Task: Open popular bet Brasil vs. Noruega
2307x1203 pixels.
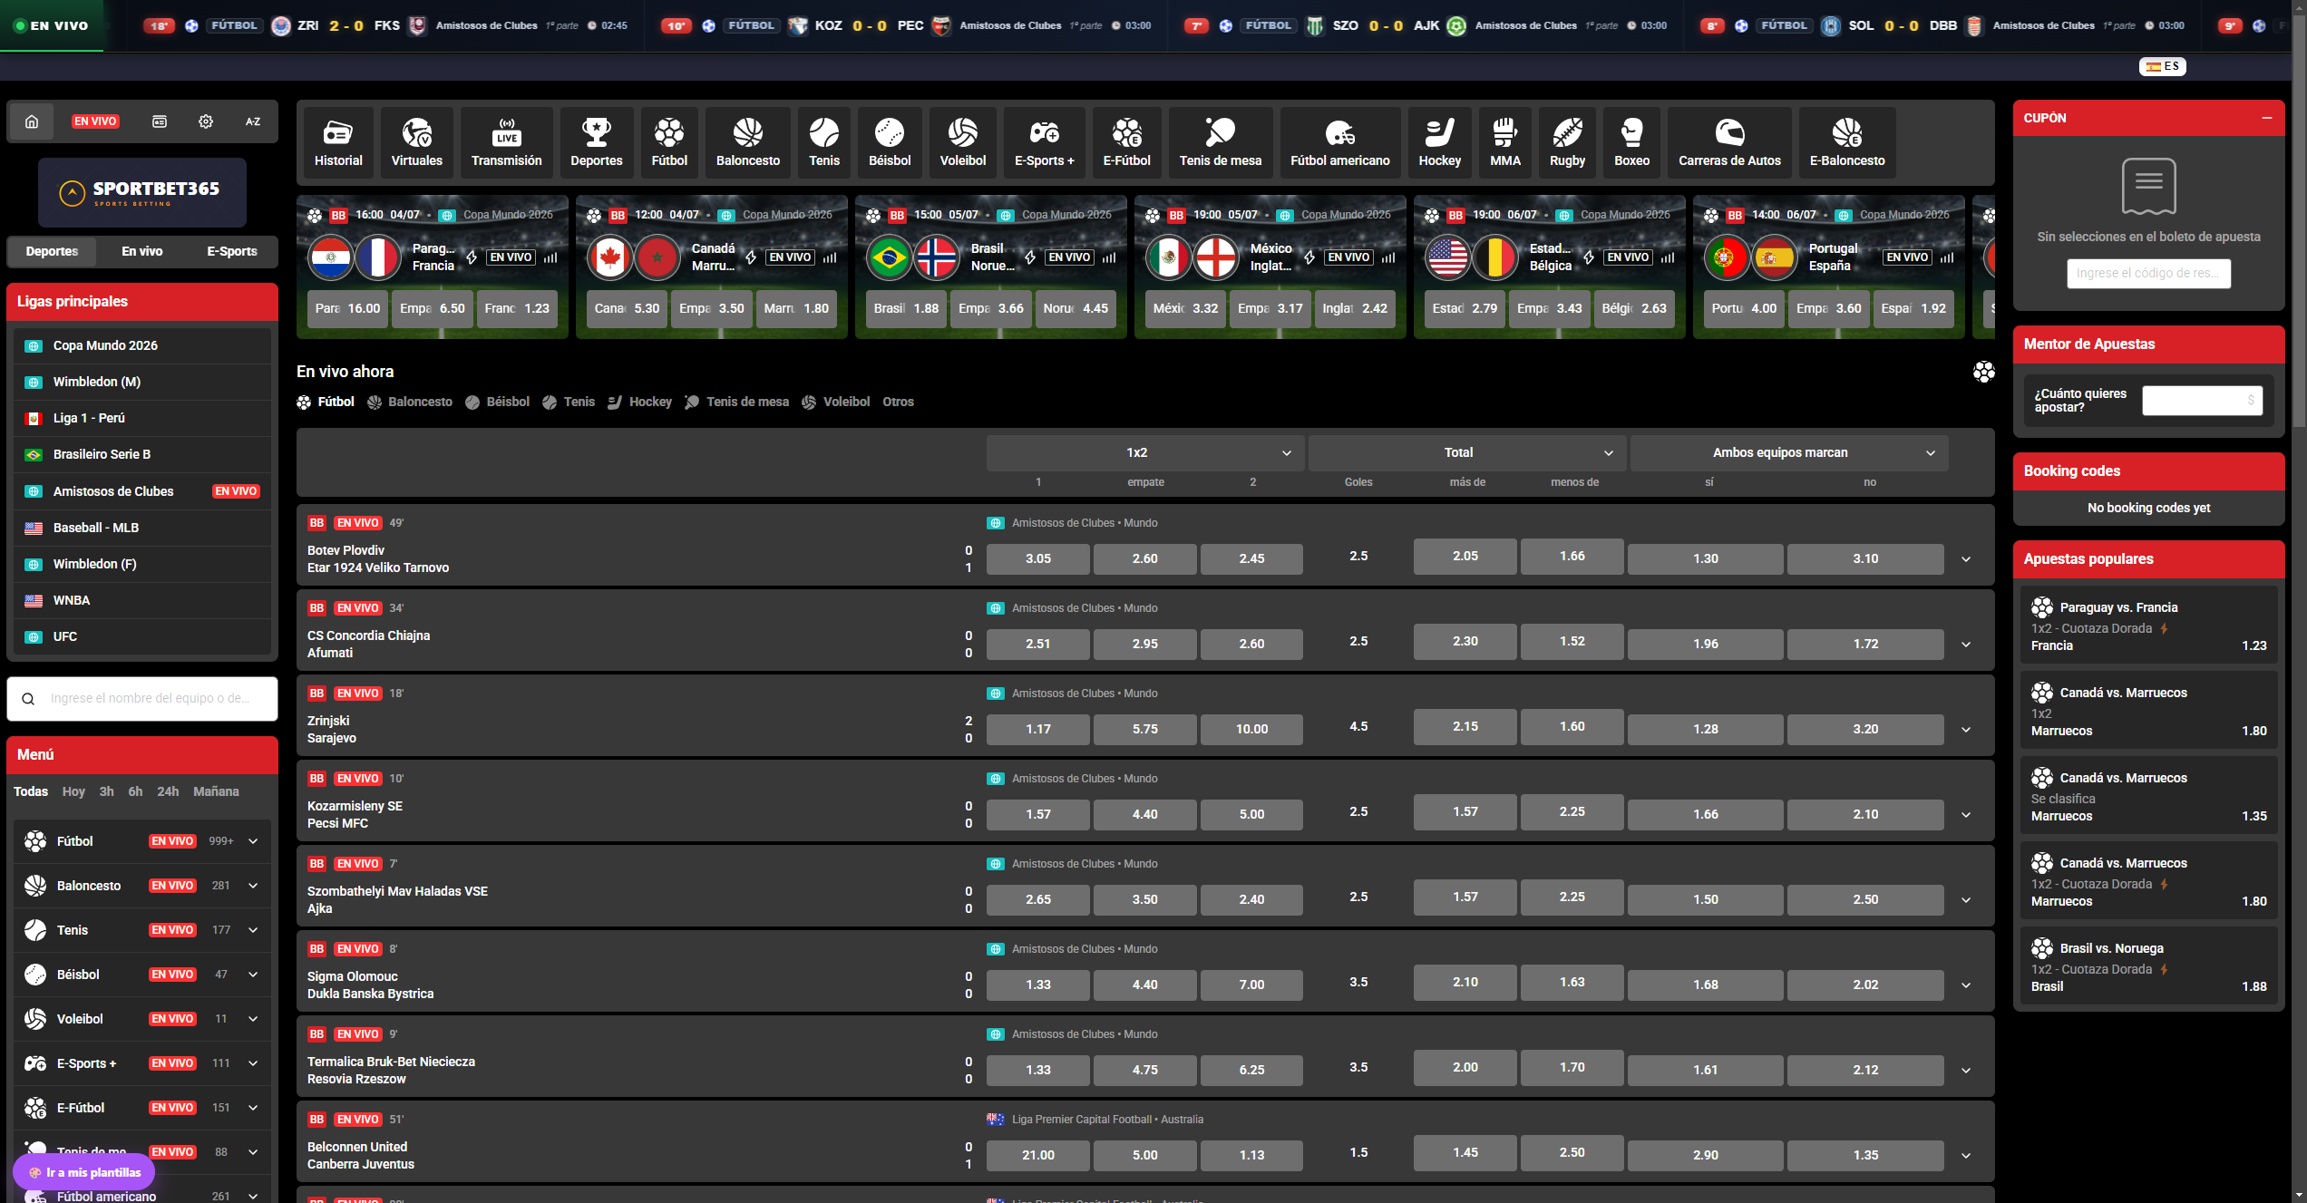Action: (2149, 967)
